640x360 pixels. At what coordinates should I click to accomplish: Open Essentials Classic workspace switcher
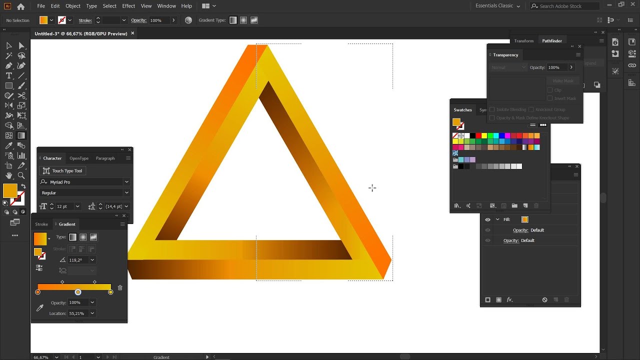click(x=498, y=6)
